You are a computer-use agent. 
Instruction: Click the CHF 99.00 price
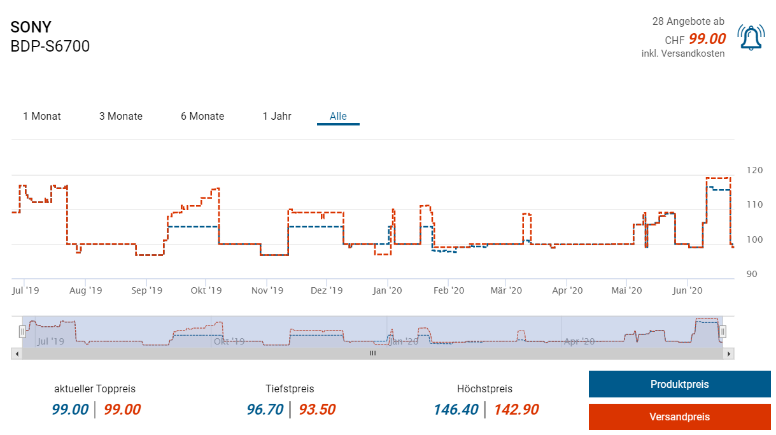[x=695, y=39]
